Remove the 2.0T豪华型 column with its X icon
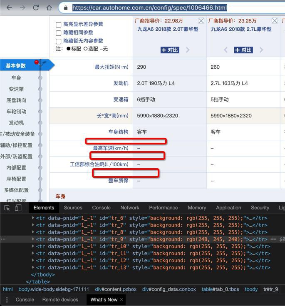 click(x=201, y=20)
